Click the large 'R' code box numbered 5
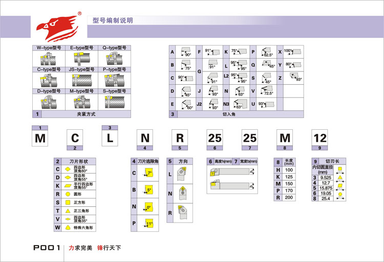 (x=180, y=138)
